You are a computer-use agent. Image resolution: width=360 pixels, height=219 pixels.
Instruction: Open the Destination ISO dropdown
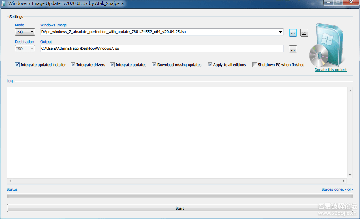pyautogui.click(x=25, y=49)
